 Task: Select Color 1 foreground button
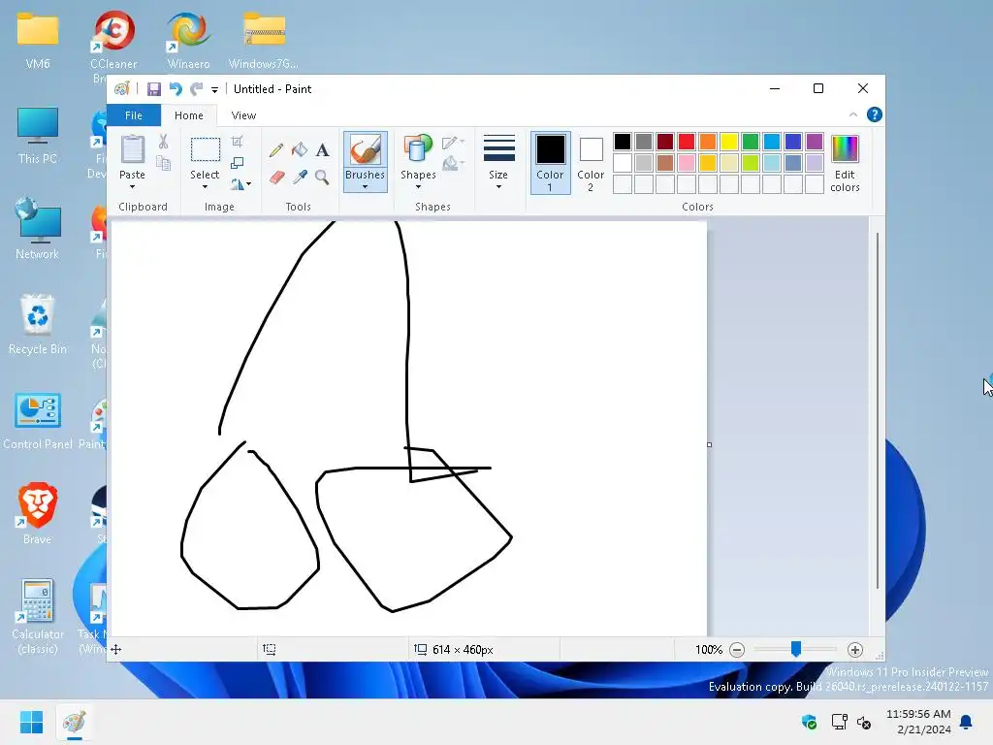pyautogui.click(x=551, y=162)
